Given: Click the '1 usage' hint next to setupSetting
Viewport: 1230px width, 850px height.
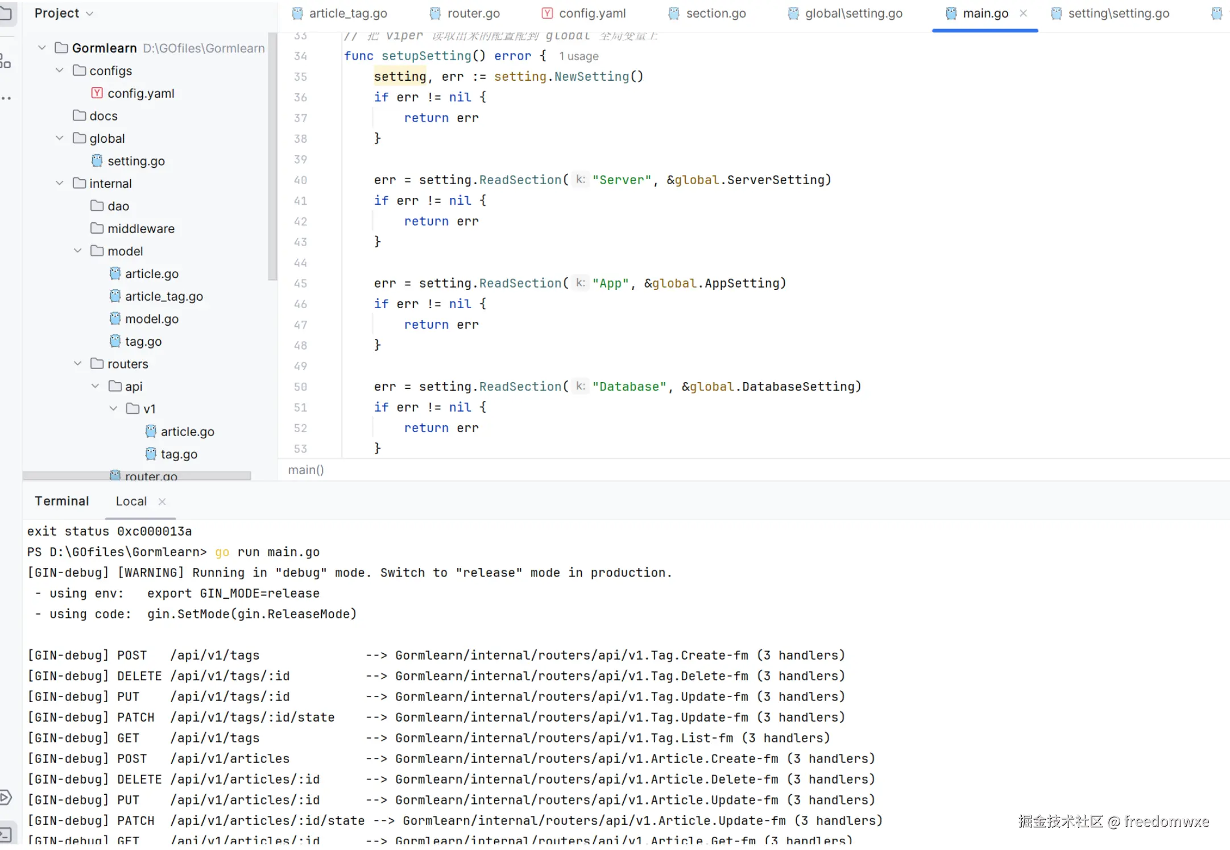Looking at the screenshot, I should click(578, 56).
